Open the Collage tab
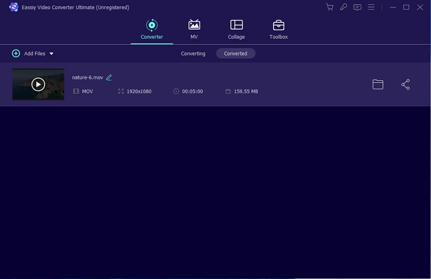This screenshot has width=431, height=279. coord(236,29)
